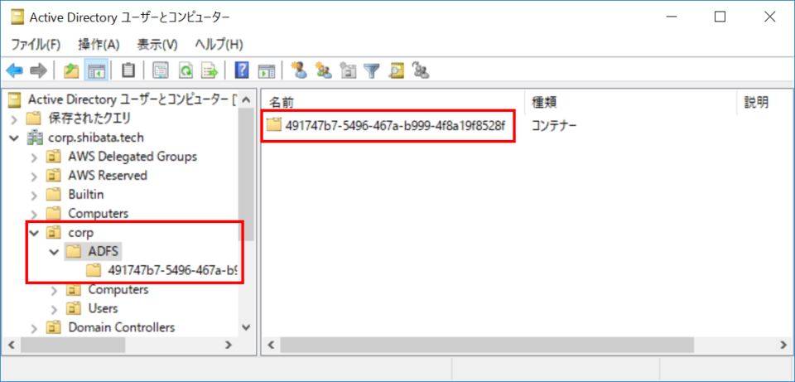Toggle the Show/Hide Action Pane icon
Screen dimensions: 795x382
point(266,71)
